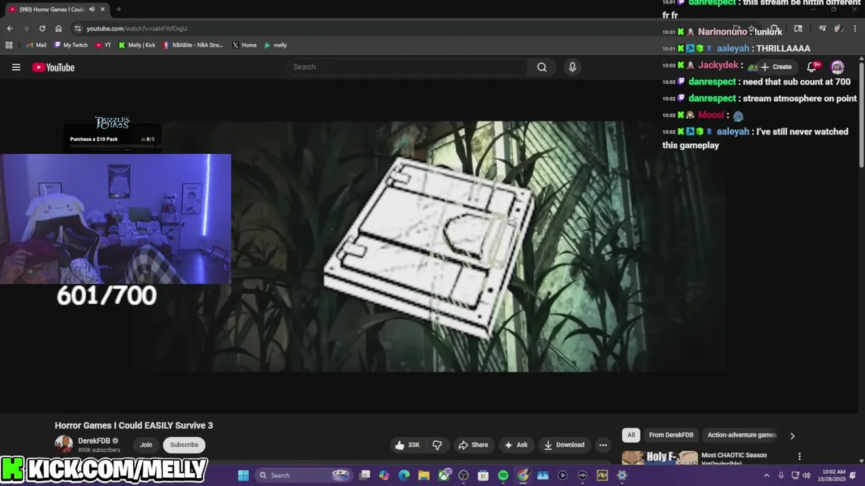Open Spotify from the taskbar
Image resolution: width=865 pixels, height=486 pixels.
pos(503,475)
